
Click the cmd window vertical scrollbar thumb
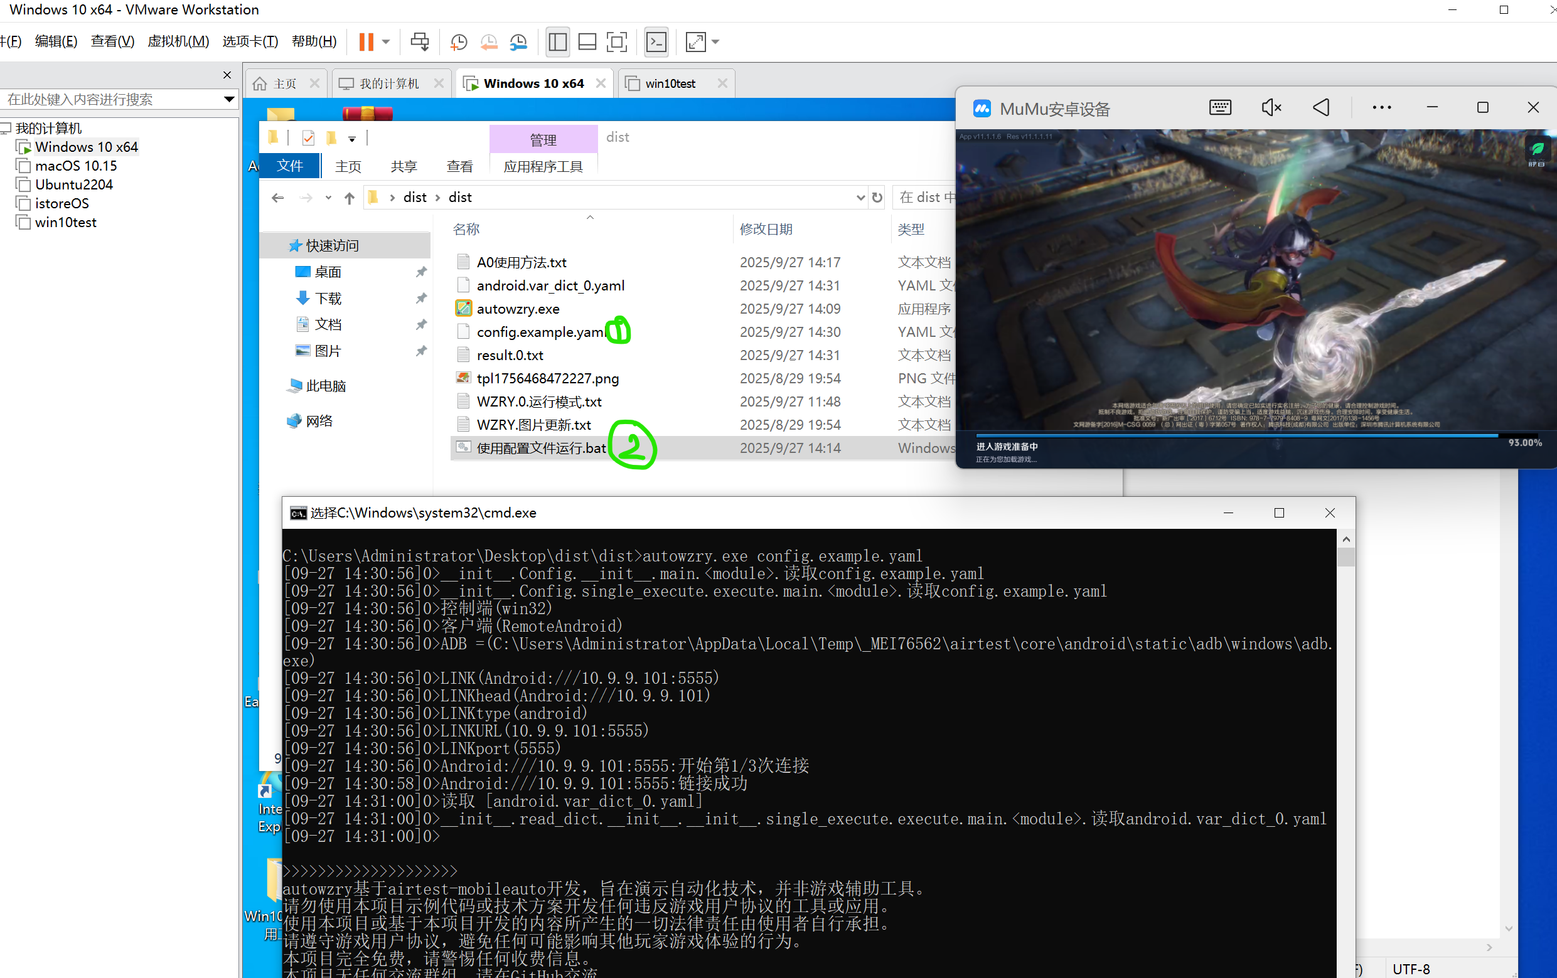point(1346,557)
